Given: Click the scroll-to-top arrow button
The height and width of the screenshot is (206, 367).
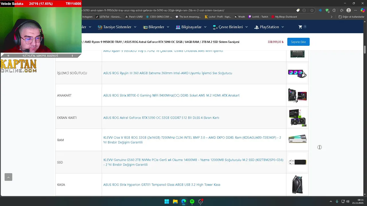Looking at the screenshot, I should click(8, 177).
